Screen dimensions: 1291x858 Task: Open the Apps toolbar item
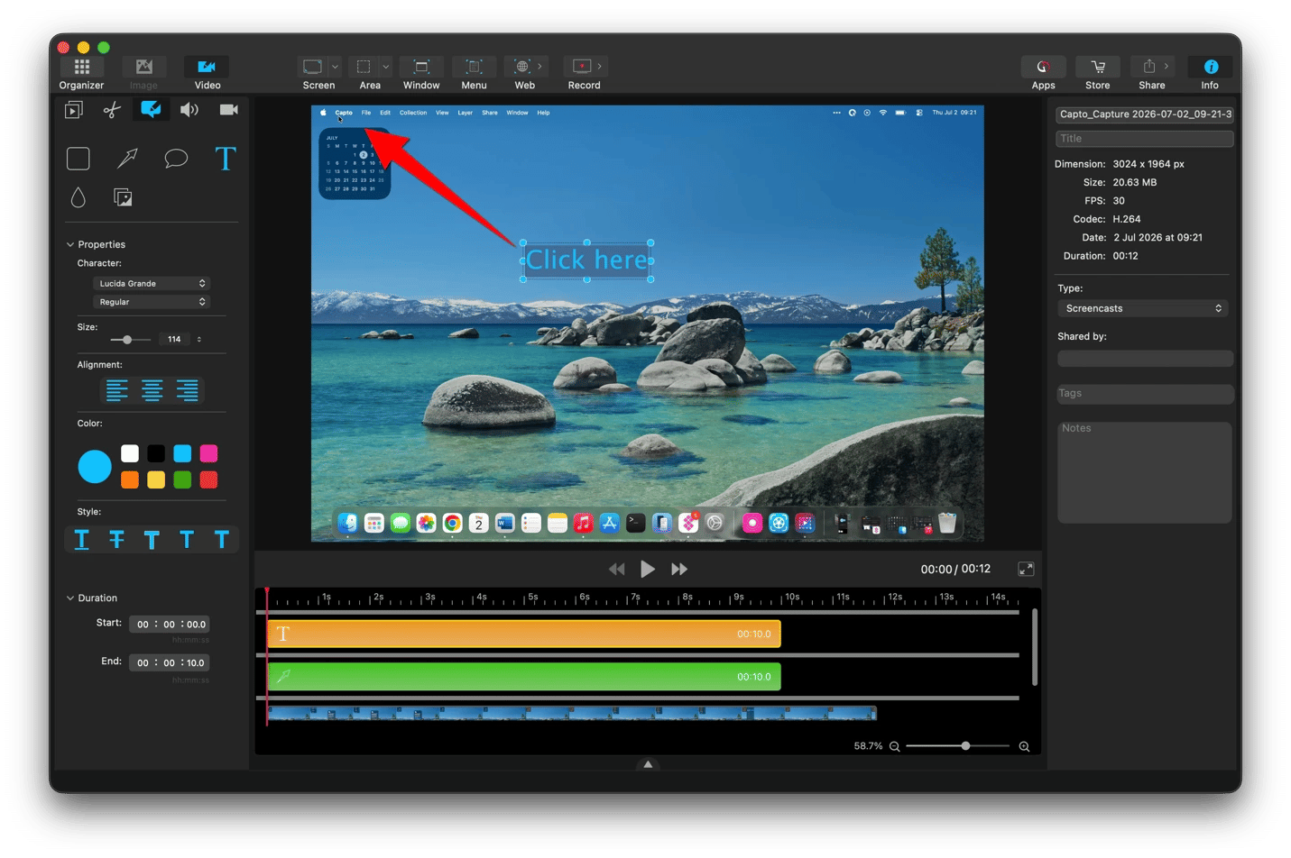(x=1043, y=73)
